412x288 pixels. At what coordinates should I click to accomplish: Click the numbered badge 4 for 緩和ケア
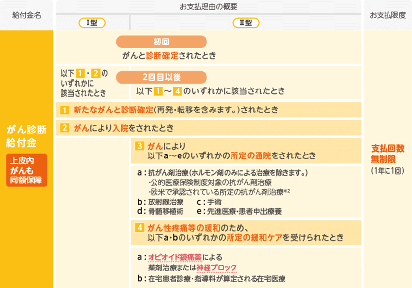[139, 228]
